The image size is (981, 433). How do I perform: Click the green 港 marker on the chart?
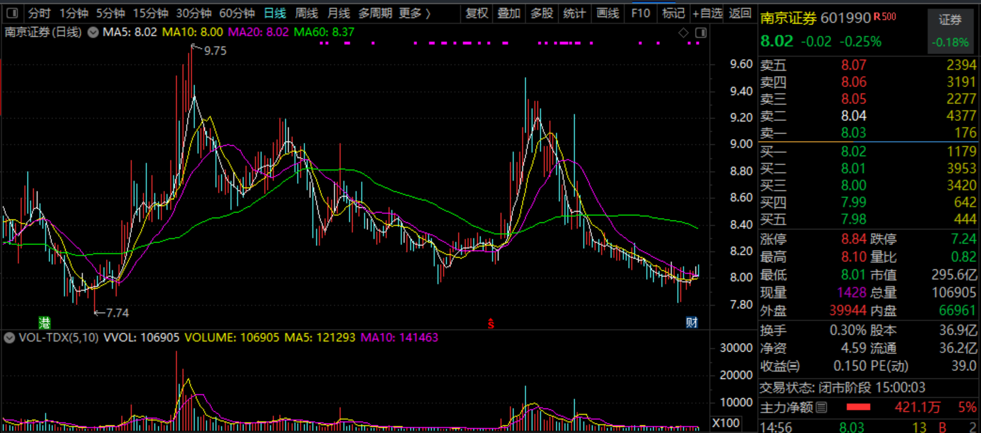point(45,323)
